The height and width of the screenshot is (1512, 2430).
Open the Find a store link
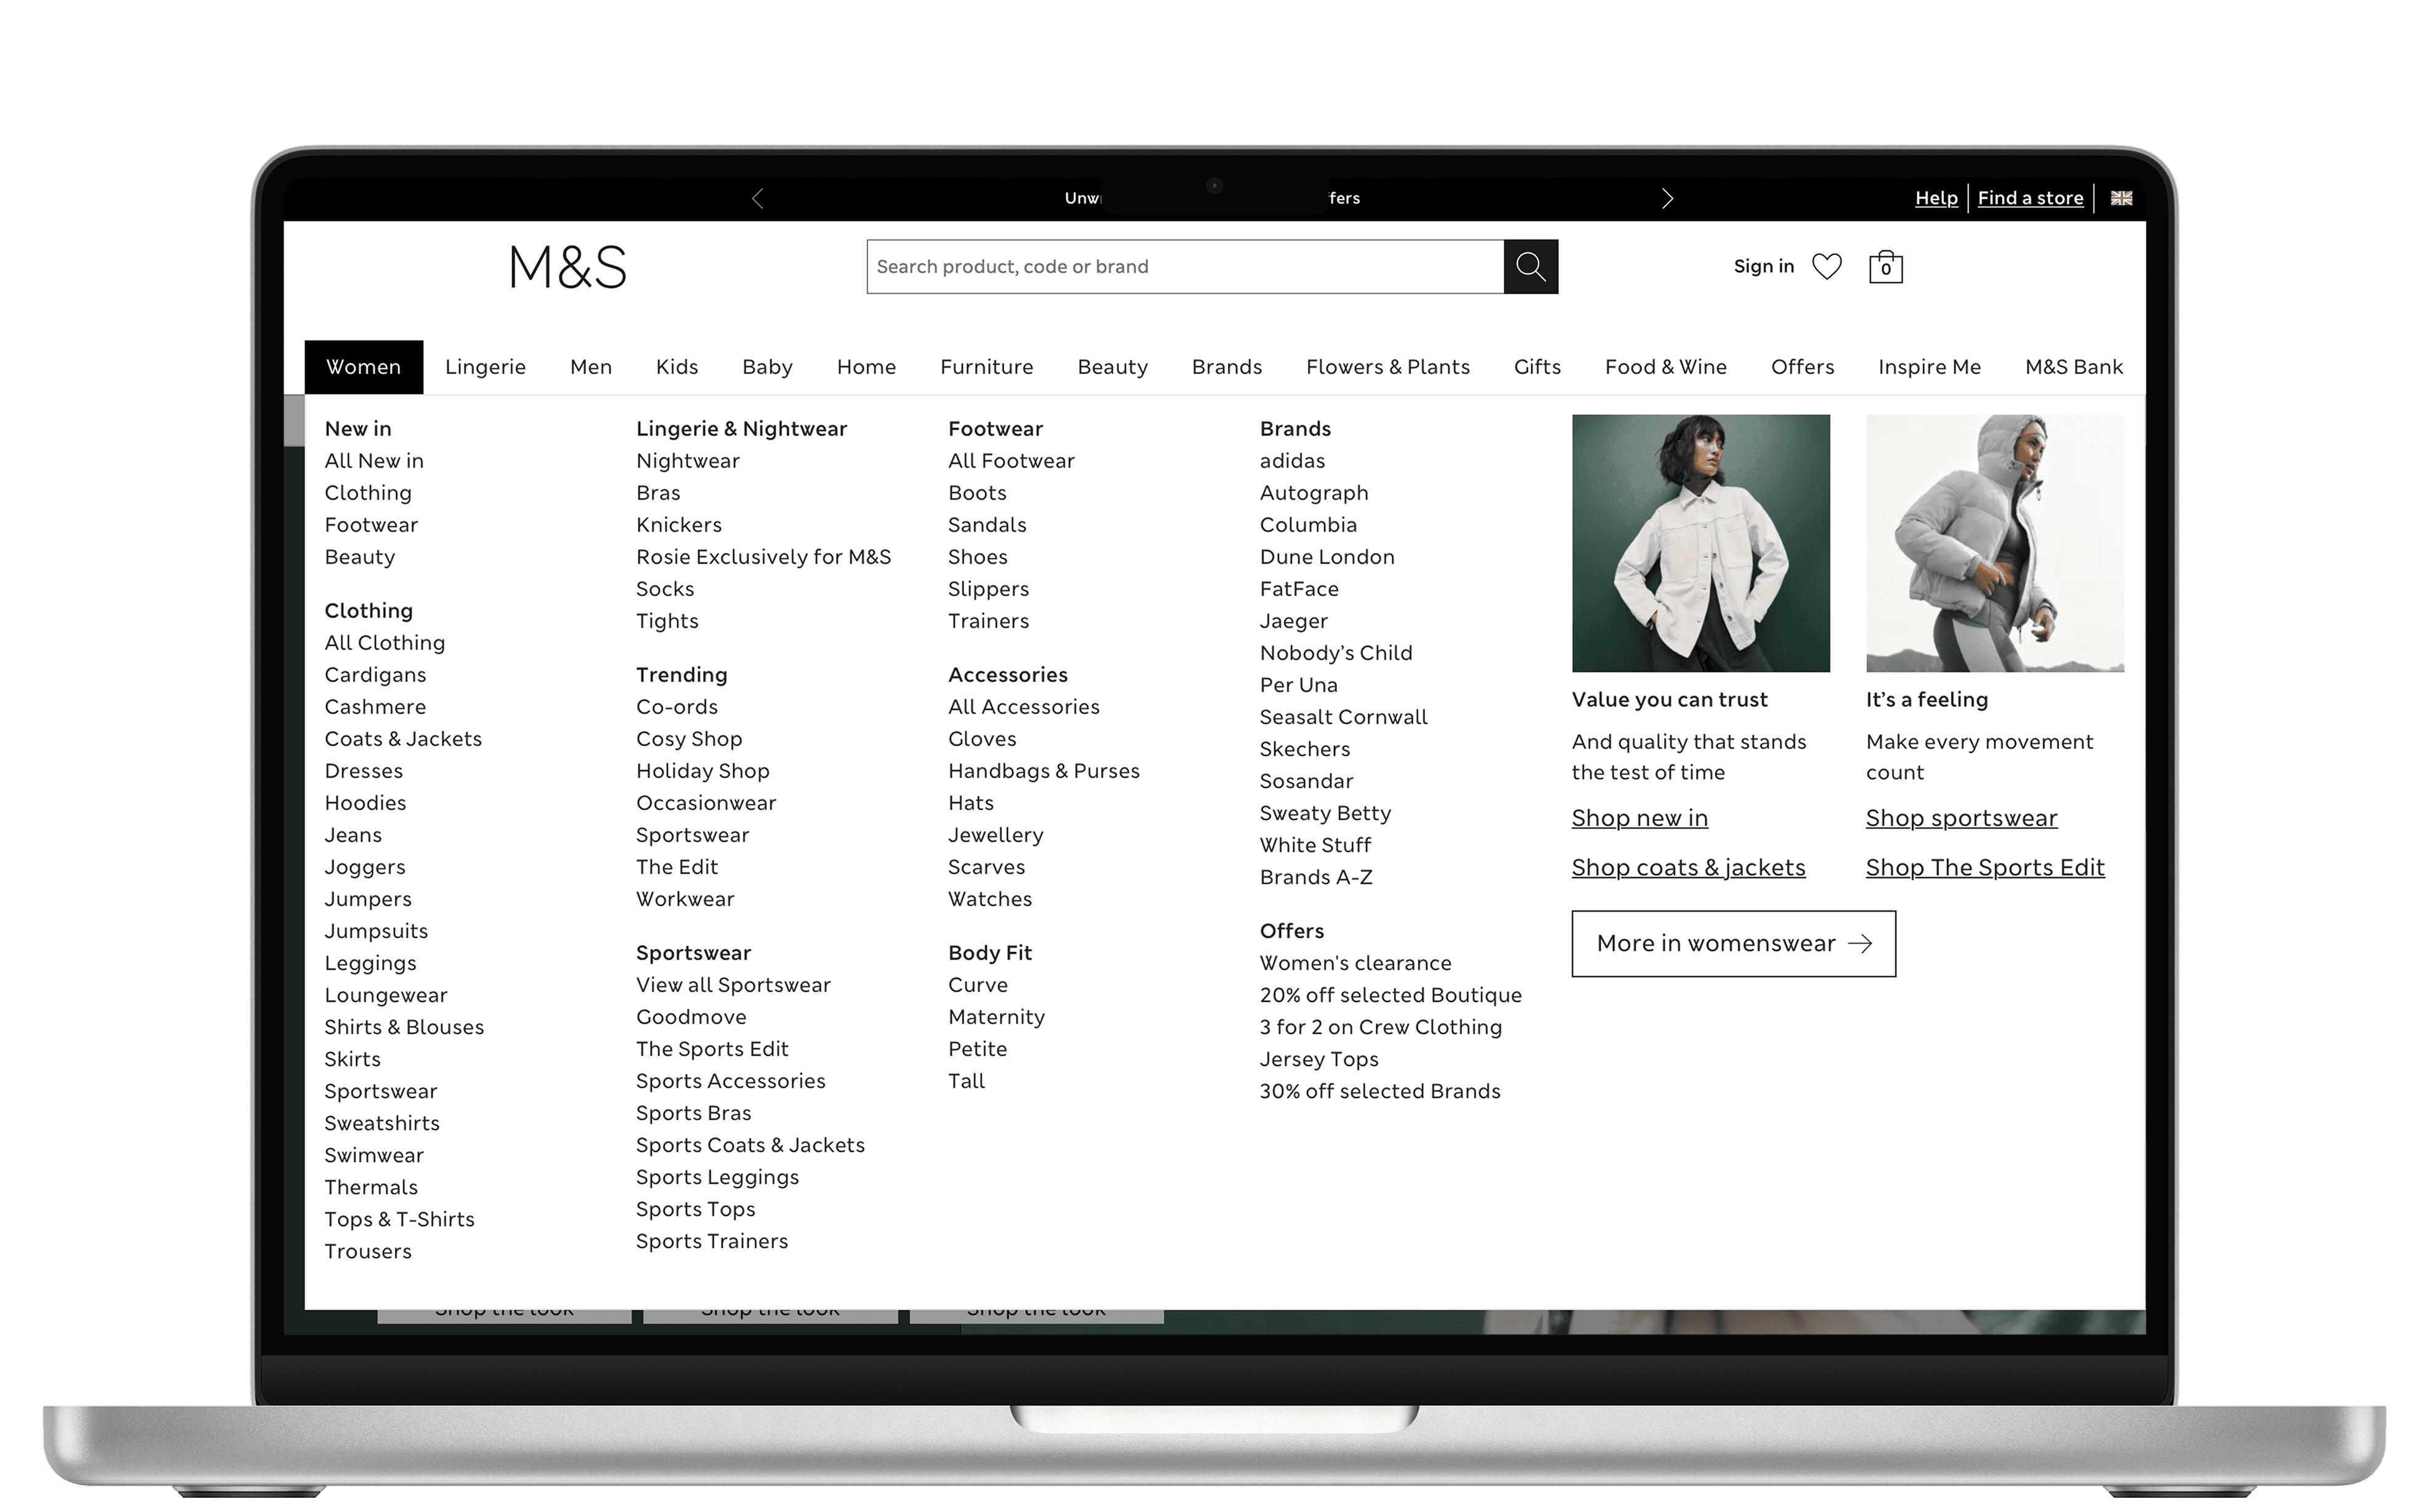click(x=2030, y=198)
